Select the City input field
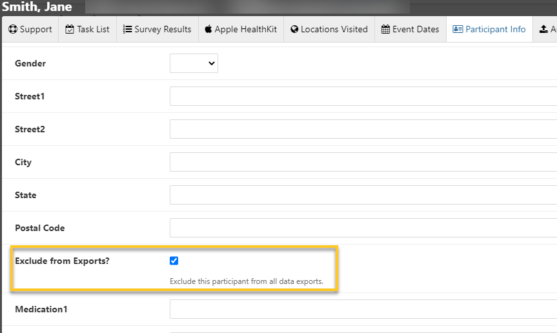The image size is (557, 333). (363, 162)
